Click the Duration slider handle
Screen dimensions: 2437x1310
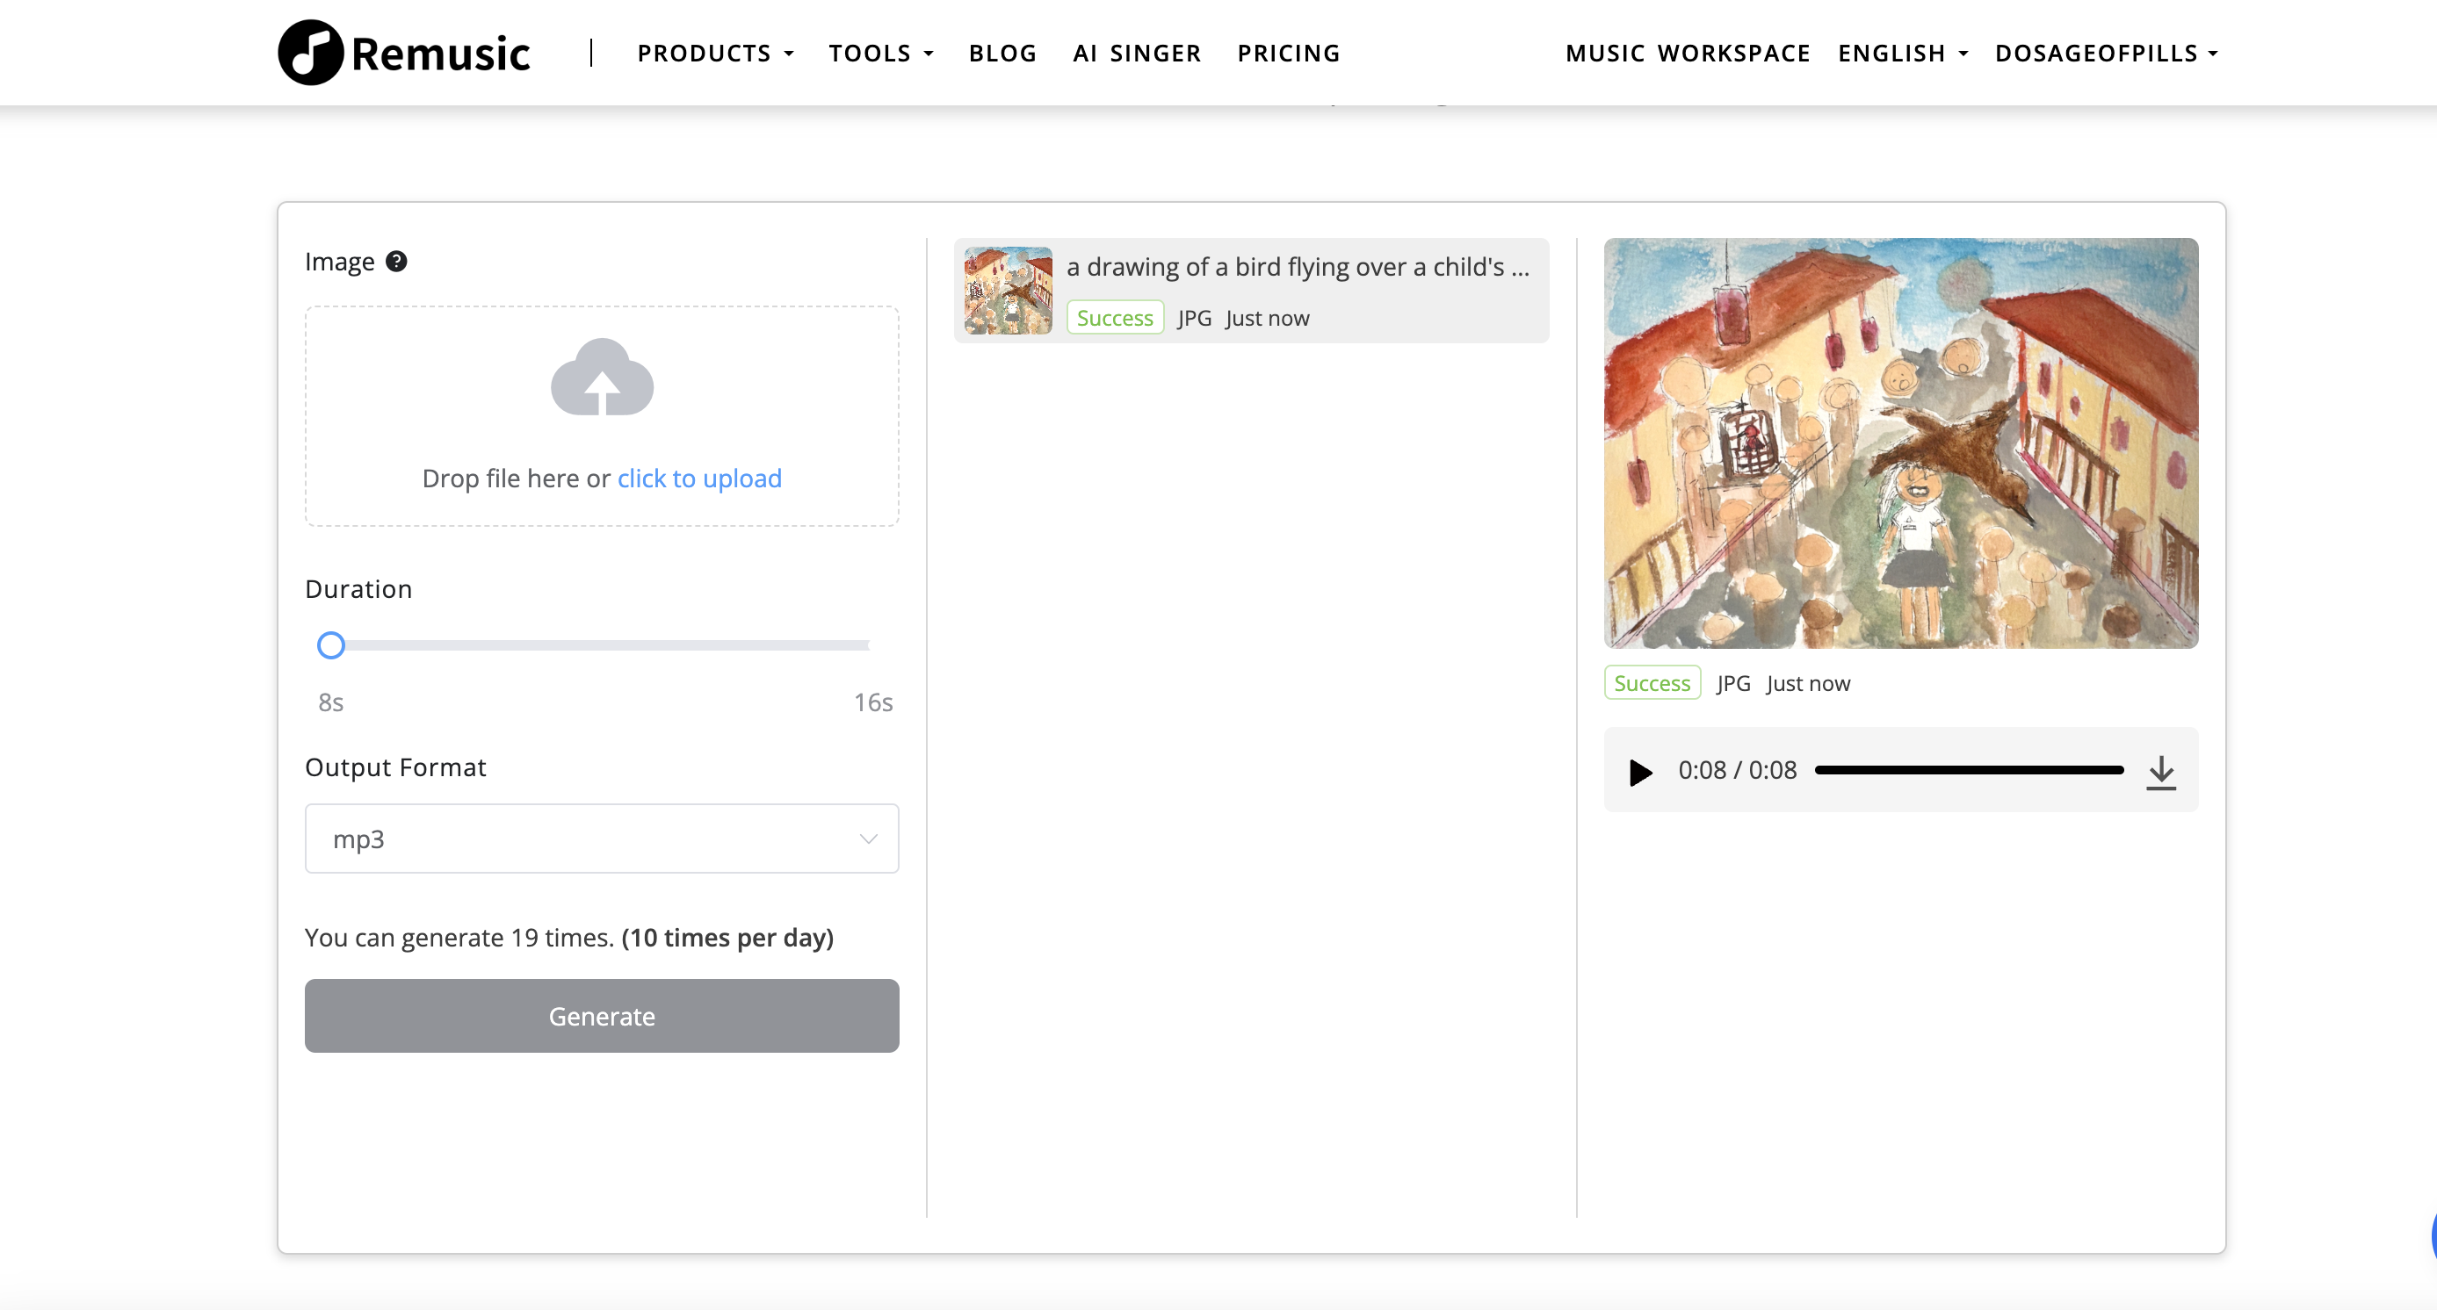click(x=331, y=645)
